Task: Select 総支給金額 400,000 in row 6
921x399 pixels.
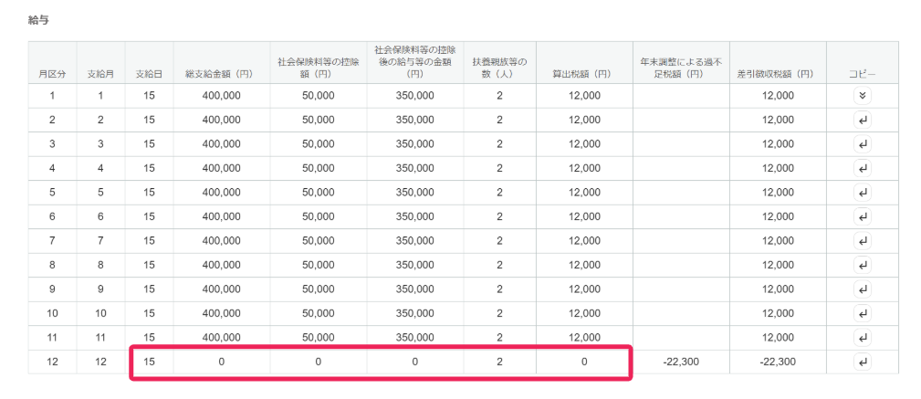Action: click(x=222, y=216)
